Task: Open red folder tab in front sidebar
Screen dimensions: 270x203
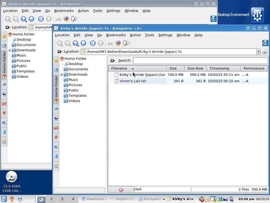Action: [x=56, y=128]
